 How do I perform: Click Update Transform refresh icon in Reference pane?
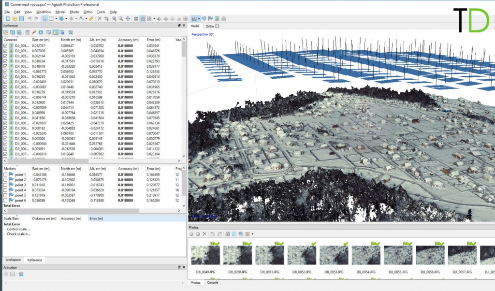coord(40,32)
